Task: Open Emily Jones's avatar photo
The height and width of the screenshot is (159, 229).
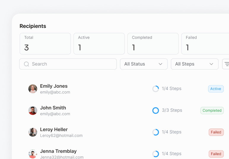Action: (33, 89)
